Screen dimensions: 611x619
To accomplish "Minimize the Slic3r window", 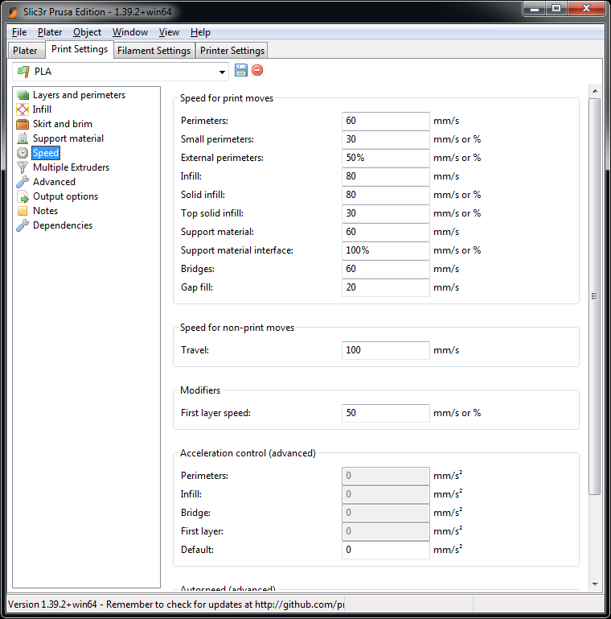I will coord(535,8).
